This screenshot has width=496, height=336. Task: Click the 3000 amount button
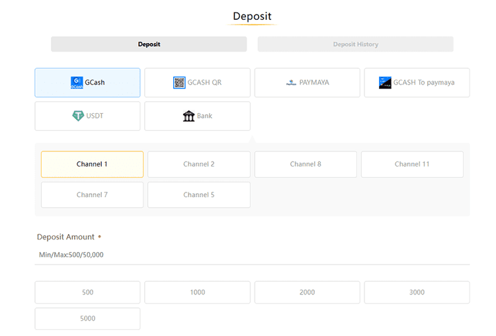(x=417, y=292)
